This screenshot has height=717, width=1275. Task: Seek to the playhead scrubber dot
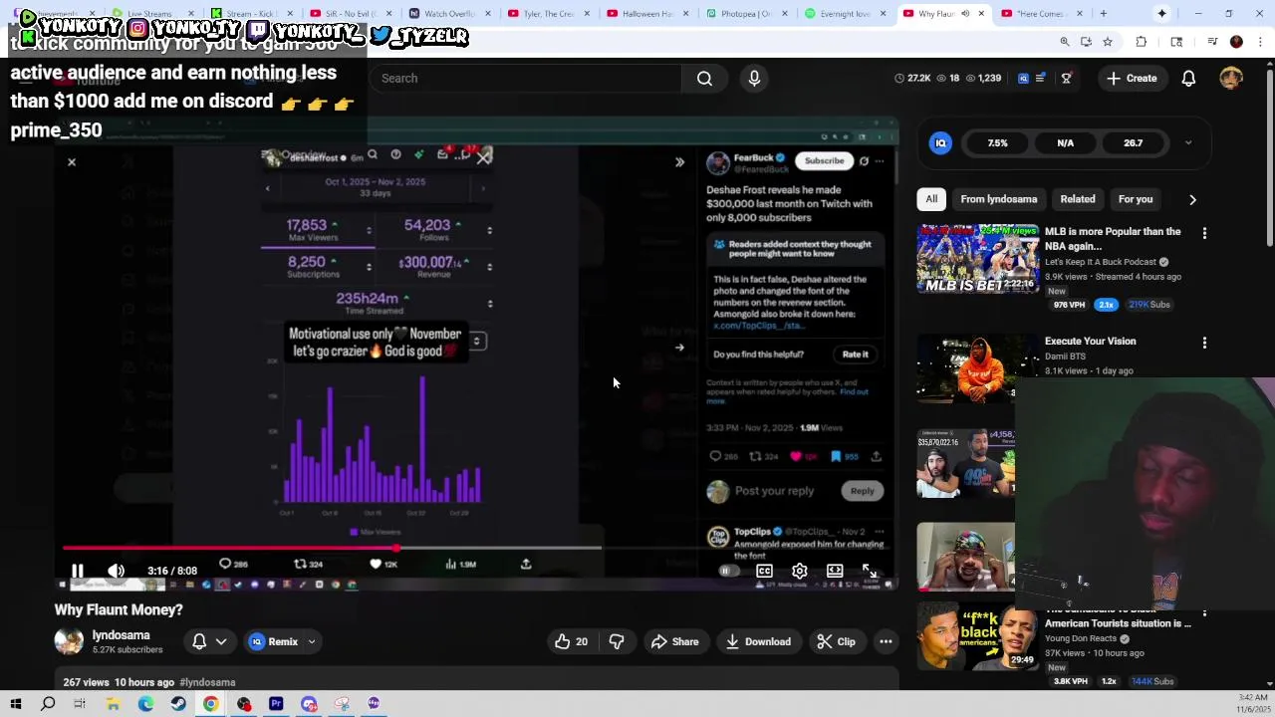pyautogui.click(x=396, y=548)
